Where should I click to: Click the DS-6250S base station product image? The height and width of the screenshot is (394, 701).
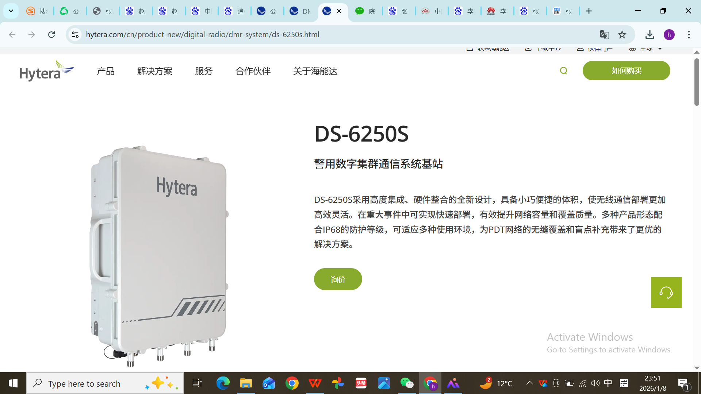pyautogui.click(x=159, y=255)
